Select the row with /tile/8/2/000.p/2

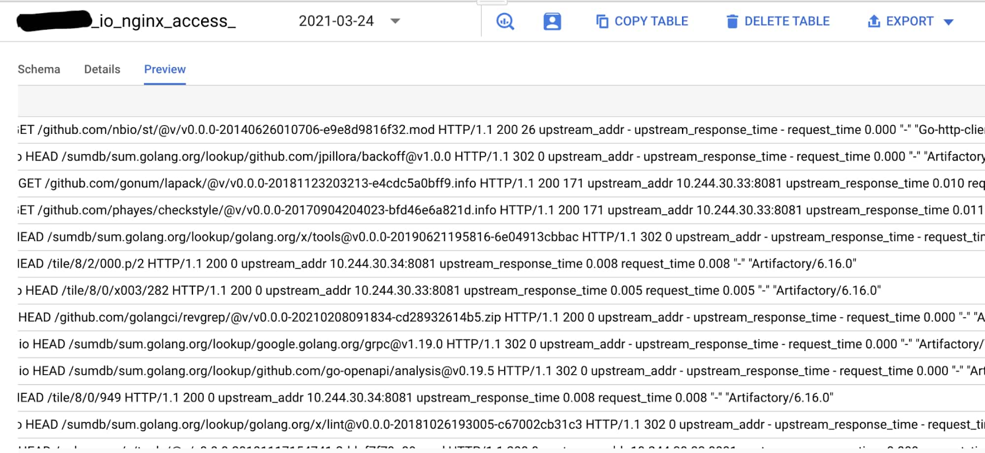point(501,264)
